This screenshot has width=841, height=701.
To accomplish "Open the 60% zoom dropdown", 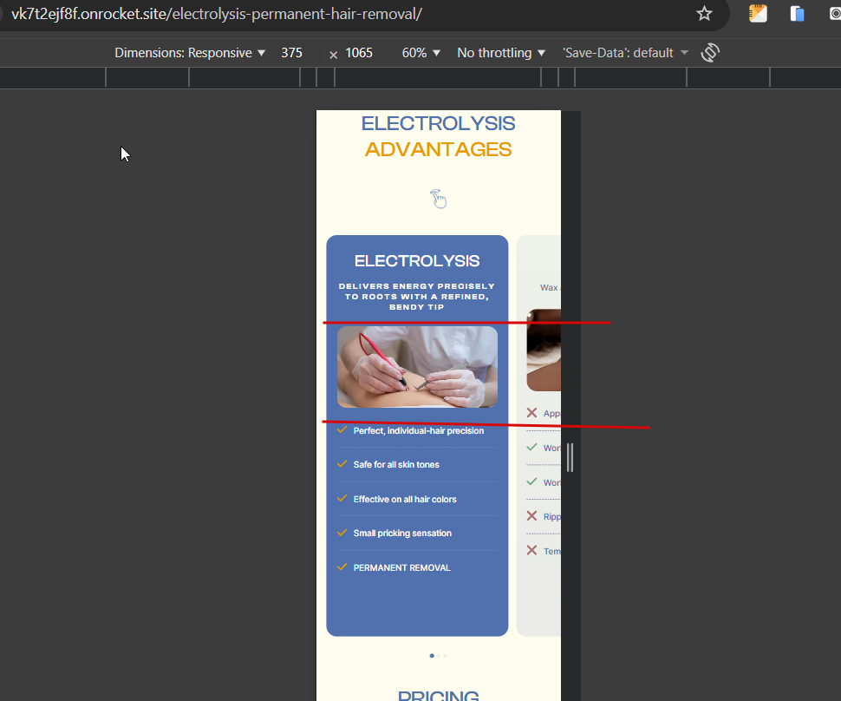I will point(421,53).
